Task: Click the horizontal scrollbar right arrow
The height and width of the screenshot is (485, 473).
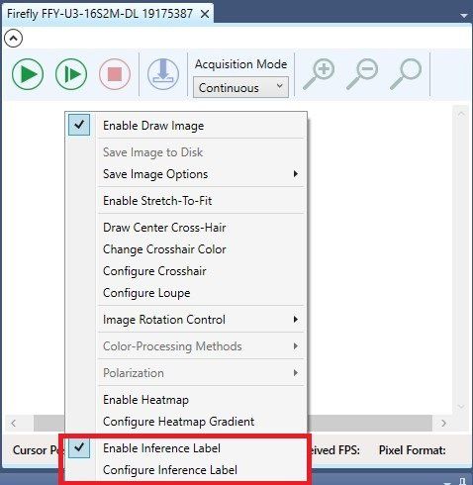Action: click(443, 423)
